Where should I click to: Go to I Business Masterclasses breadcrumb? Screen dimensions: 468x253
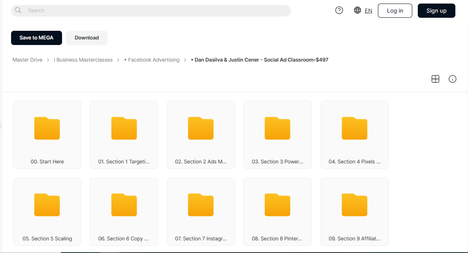click(x=83, y=60)
